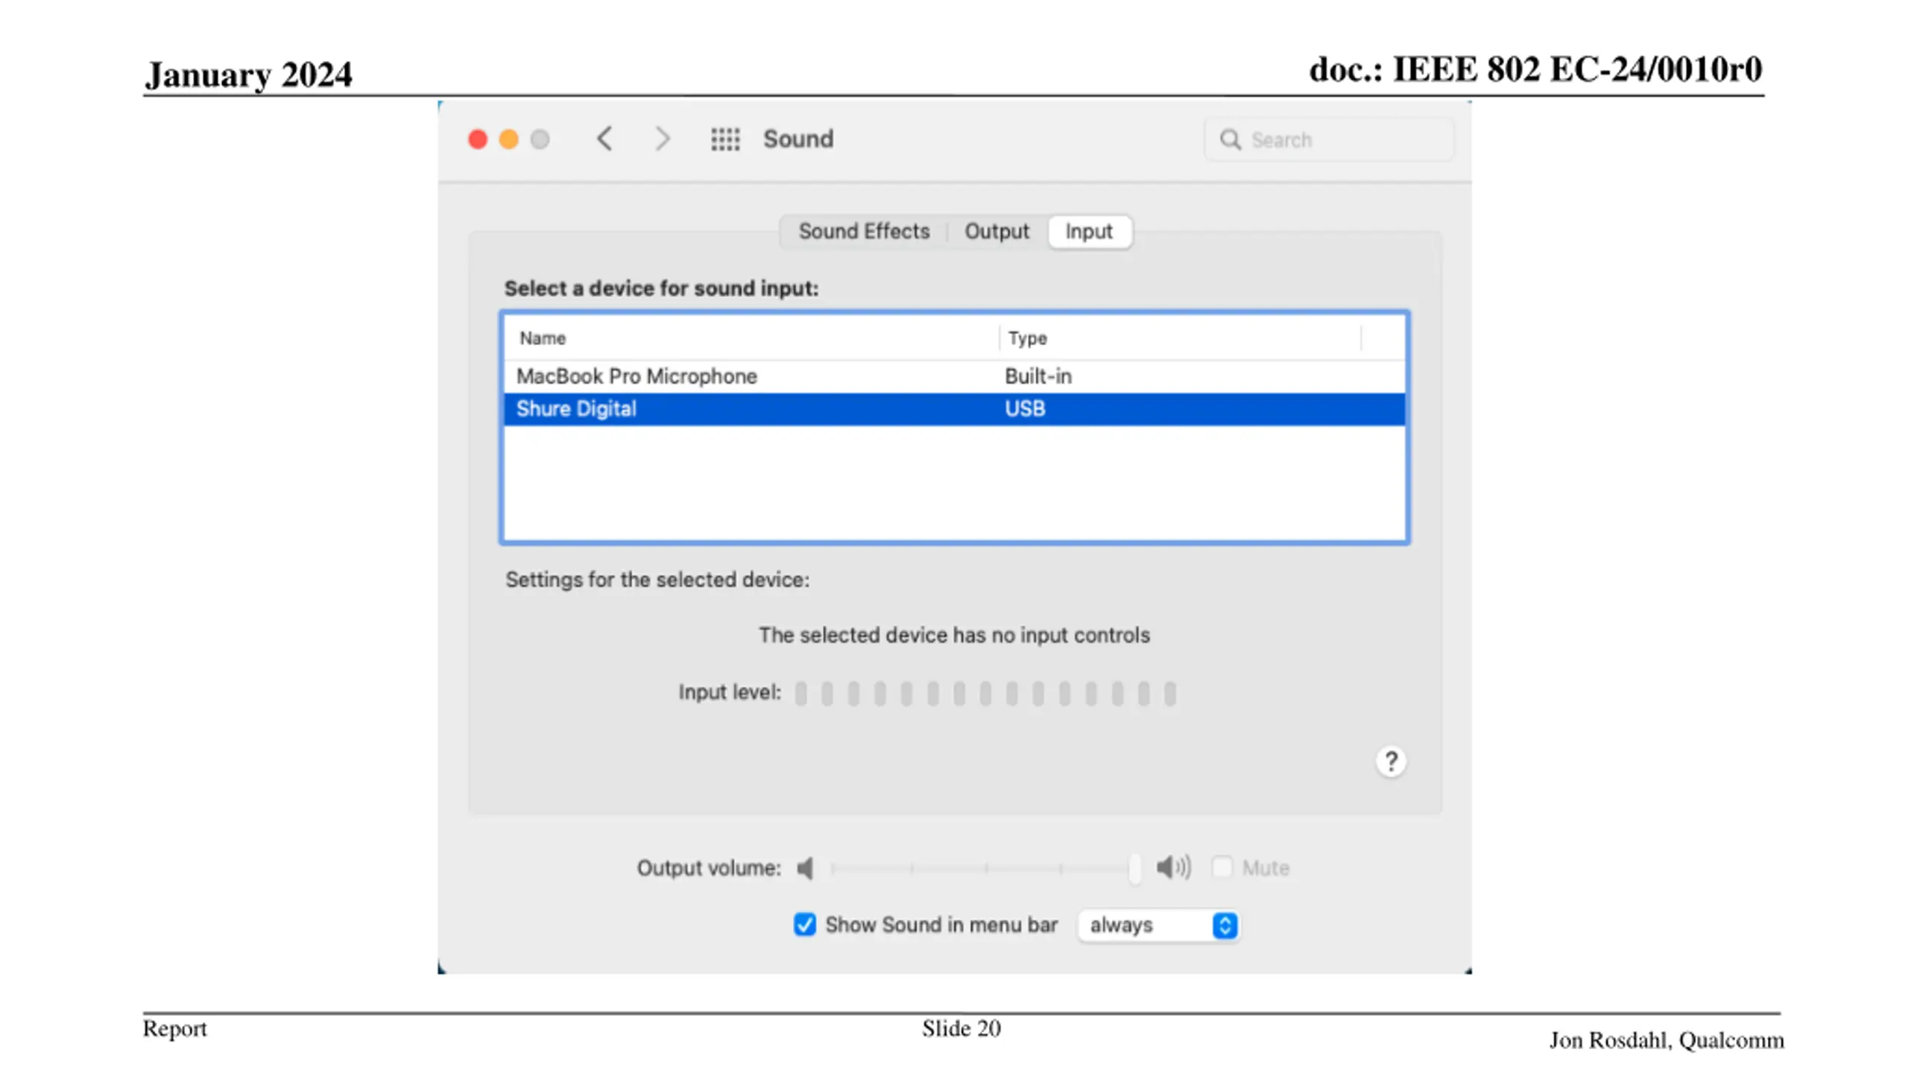
Task: Click the Input level meter
Action: [985, 693]
